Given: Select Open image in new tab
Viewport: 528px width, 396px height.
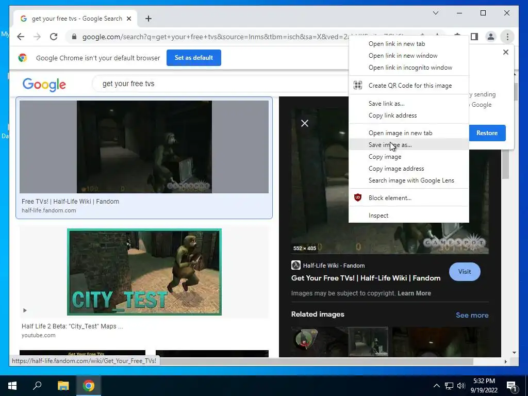Looking at the screenshot, I should (409, 133).
